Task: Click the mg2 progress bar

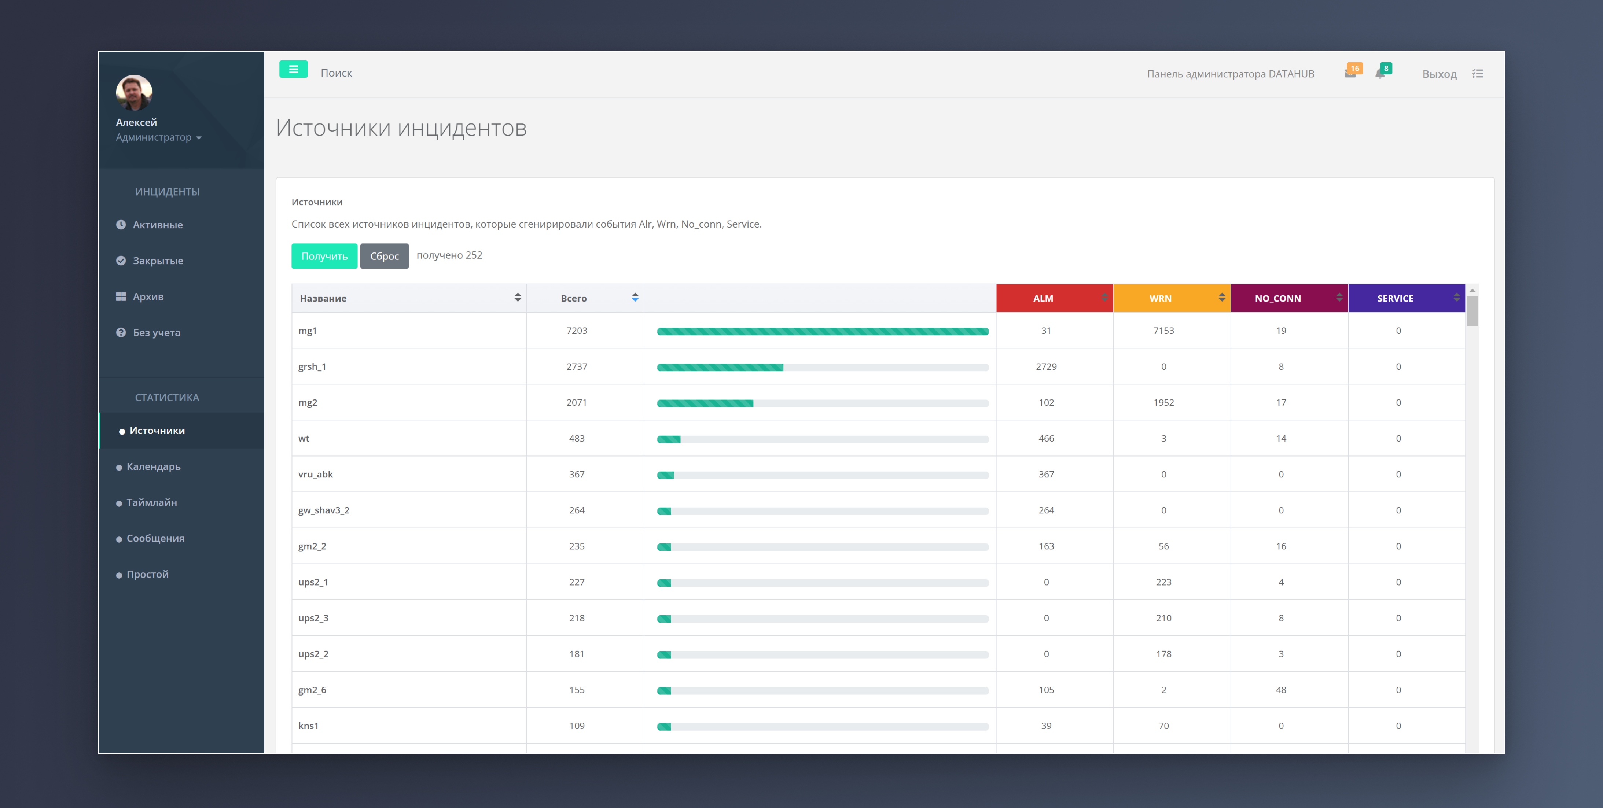Action: (823, 404)
